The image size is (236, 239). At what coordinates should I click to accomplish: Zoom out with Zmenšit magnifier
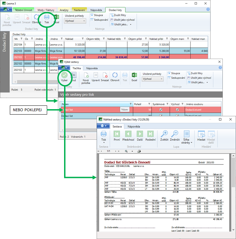point(175,134)
